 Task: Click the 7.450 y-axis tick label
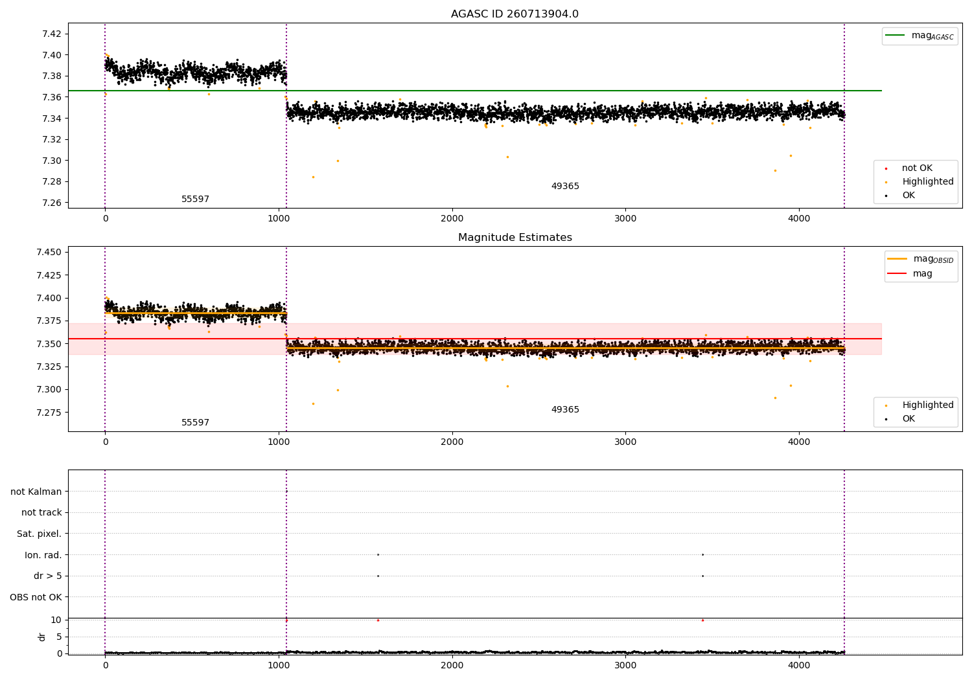(48, 253)
